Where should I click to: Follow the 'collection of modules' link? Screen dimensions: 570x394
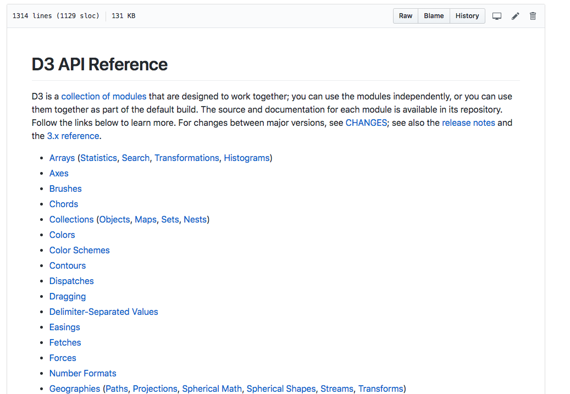(x=103, y=96)
